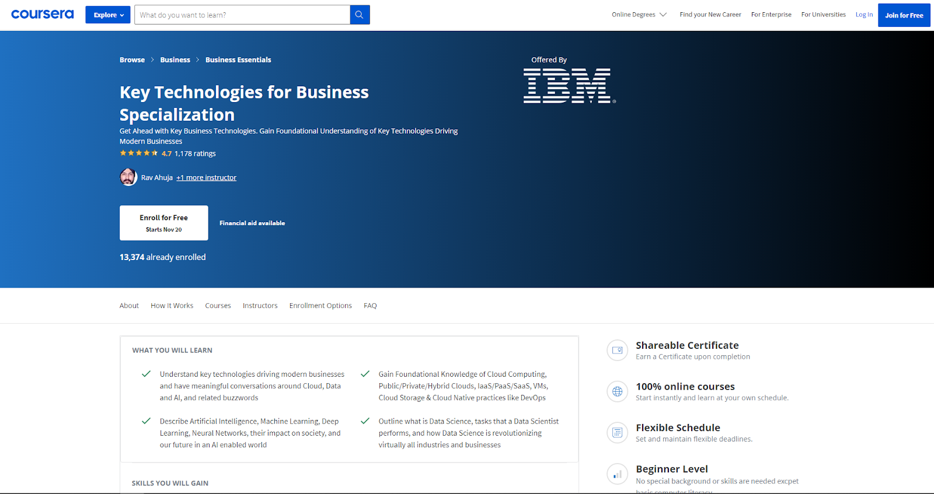This screenshot has height=494, width=934.
Task: Expand the Online Degrees dropdown
Action: pos(639,15)
